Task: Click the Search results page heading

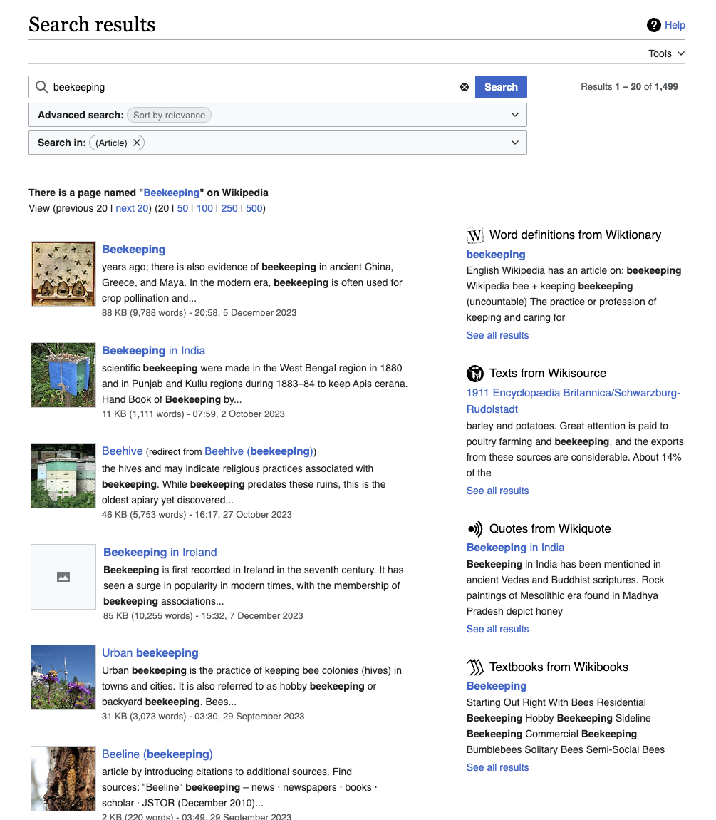Action: click(92, 24)
